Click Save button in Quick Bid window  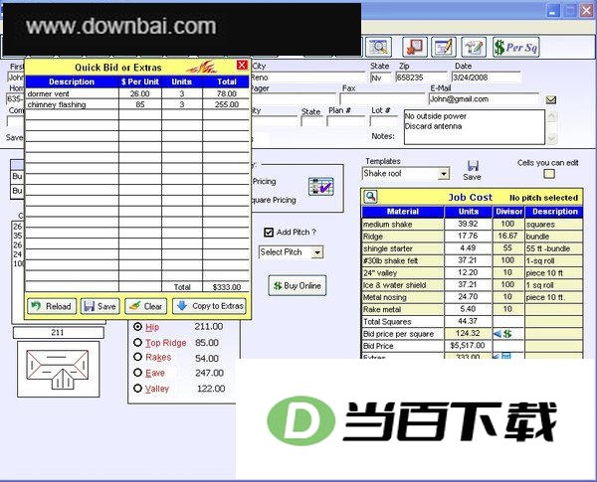click(x=100, y=306)
